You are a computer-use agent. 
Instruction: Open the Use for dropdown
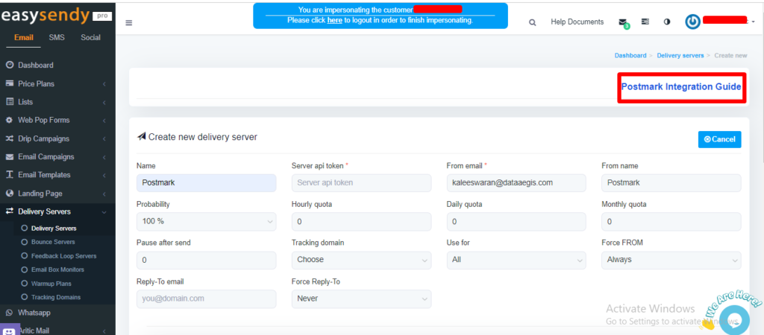pos(516,260)
